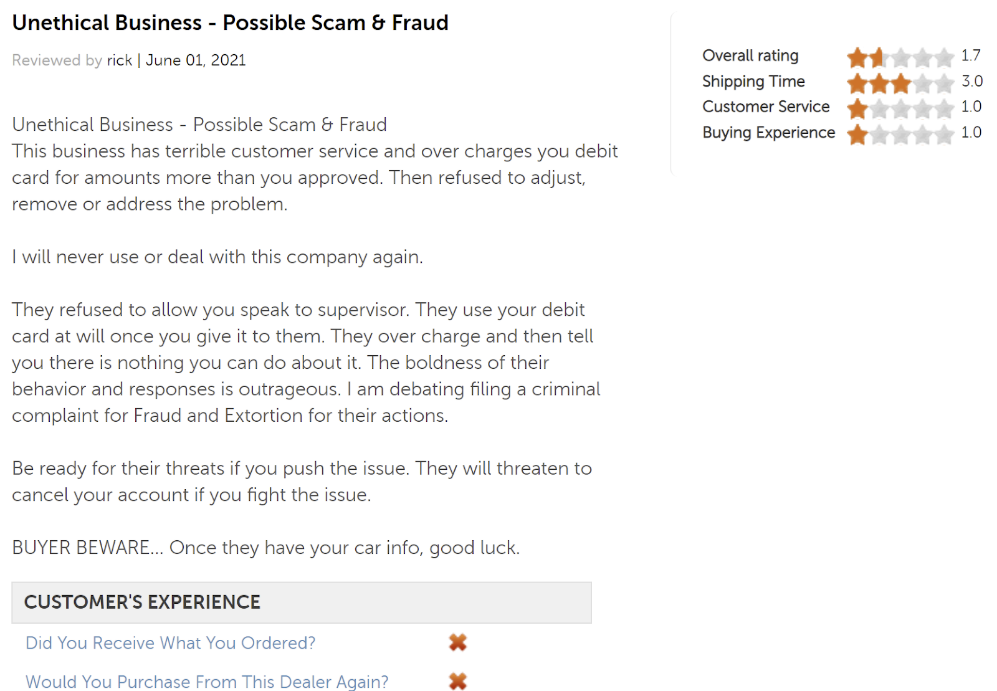This screenshot has height=691, width=997.
Task: Click the Customer's Experience section header
Action: [x=142, y=602]
